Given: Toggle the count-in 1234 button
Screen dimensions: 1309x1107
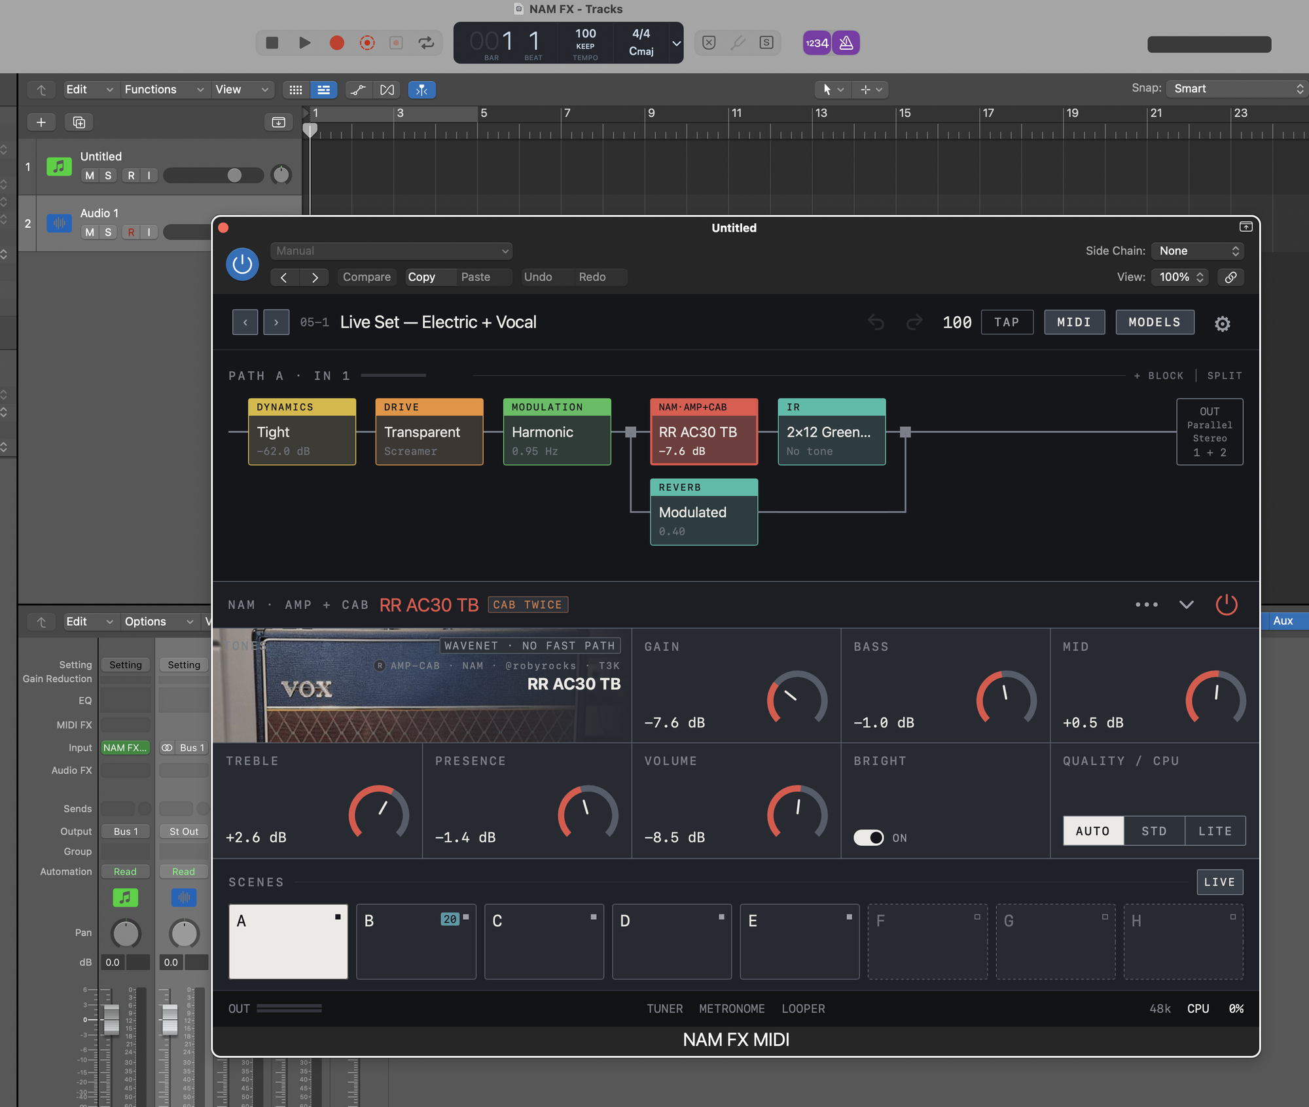Looking at the screenshot, I should [x=817, y=43].
